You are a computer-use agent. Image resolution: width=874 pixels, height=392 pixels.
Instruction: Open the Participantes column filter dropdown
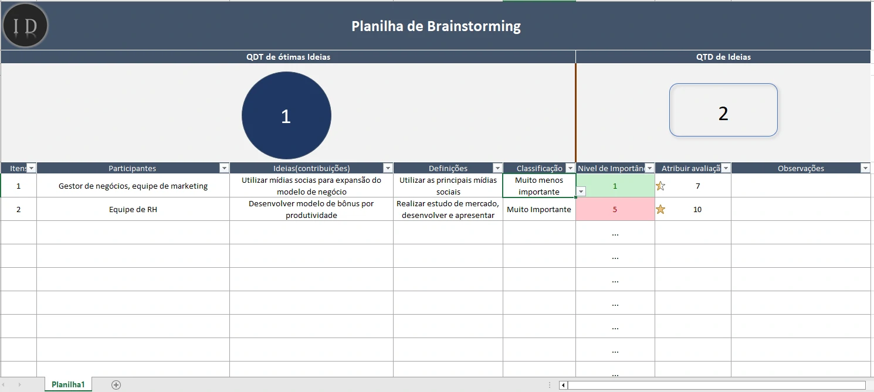pos(224,168)
